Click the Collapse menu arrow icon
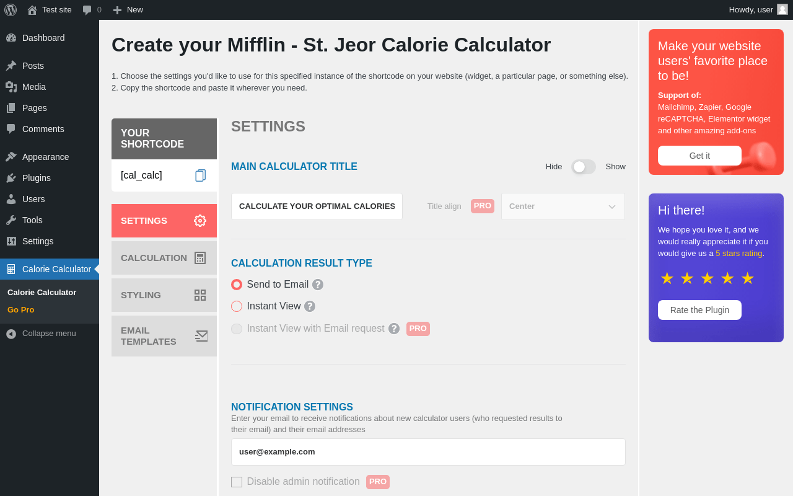 [x=11, y=334]
